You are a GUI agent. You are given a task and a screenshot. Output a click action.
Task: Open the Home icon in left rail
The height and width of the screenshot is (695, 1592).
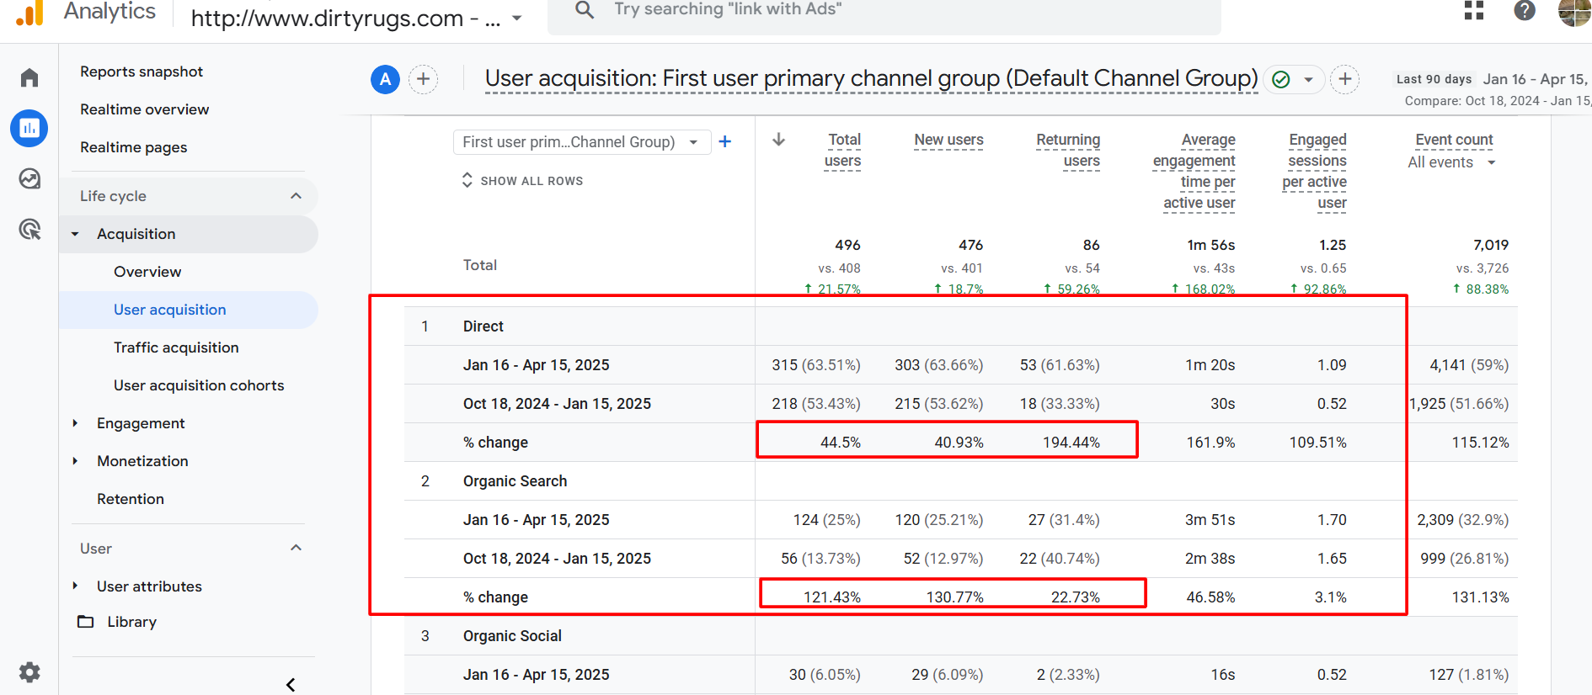coord(29,78)
